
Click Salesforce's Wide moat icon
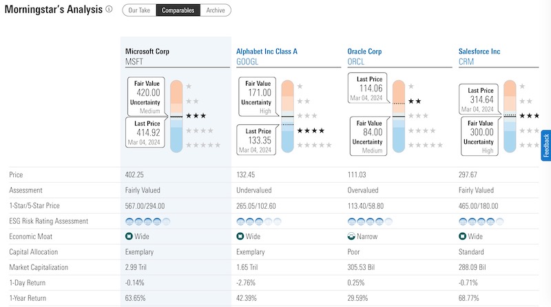463,236
